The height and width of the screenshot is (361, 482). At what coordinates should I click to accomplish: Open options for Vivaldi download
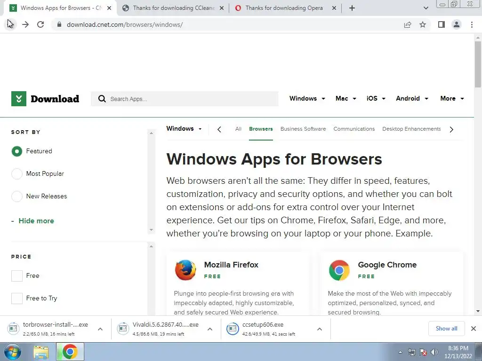210,329
